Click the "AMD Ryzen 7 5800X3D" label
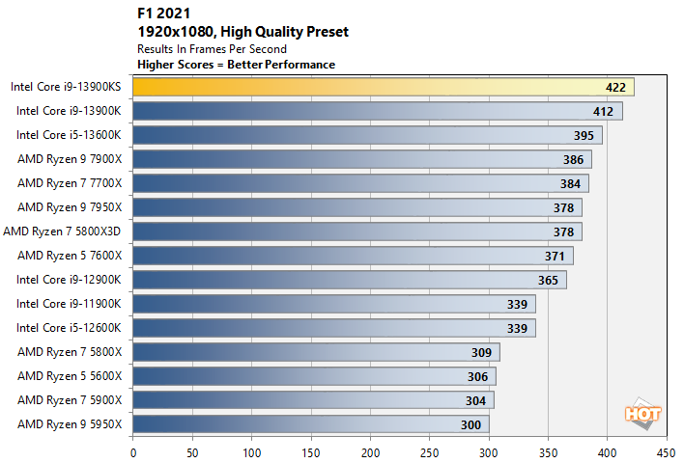The width and height of the screenshot is (684, 463). point(62,231)
